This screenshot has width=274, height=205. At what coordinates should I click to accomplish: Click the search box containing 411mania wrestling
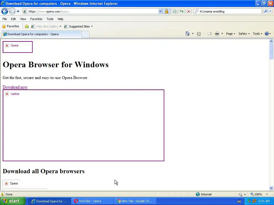[228, 11]
